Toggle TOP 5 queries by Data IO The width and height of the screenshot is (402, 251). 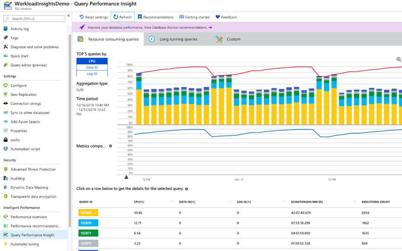(x=92, y=67)
